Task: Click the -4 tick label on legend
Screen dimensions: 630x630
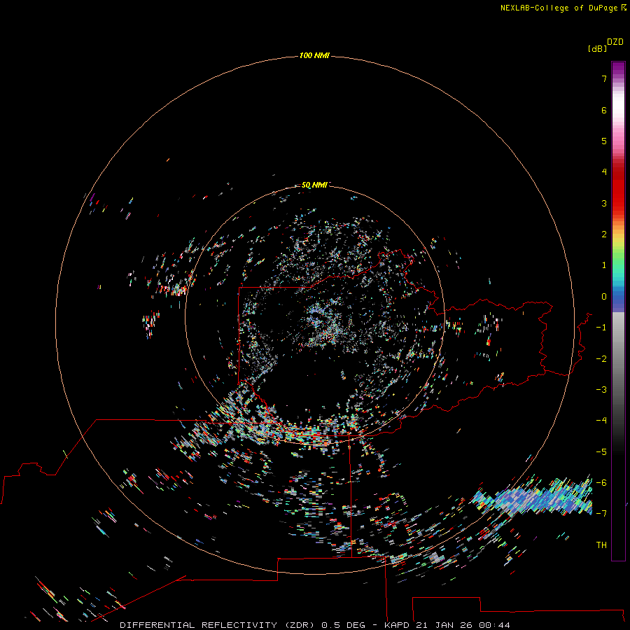Action: (601, 421)
